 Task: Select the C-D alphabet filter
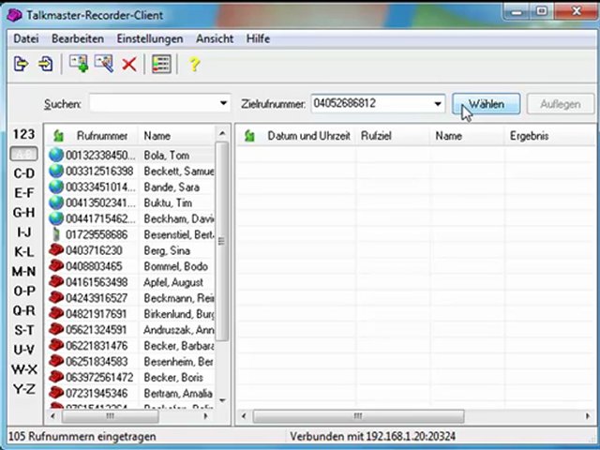pyautogui.click(x=23, y=173)
